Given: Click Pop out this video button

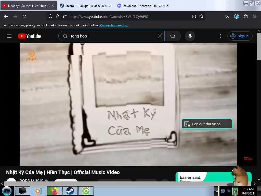Looking at the screenshot, I should click(x=207, y=124).
